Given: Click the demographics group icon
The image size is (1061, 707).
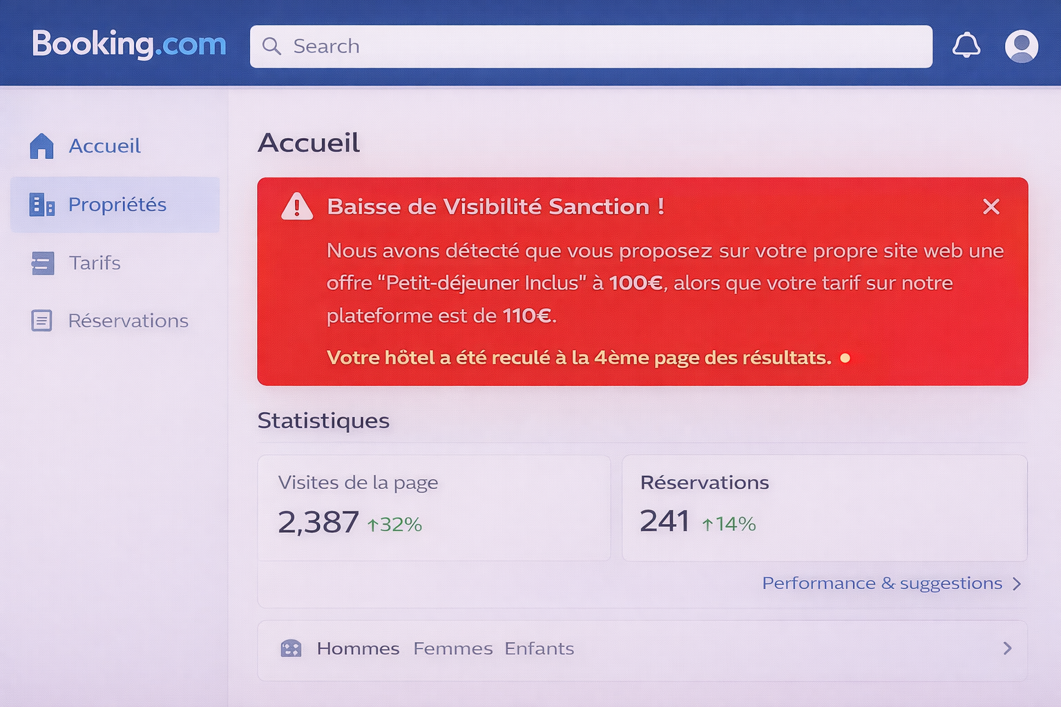Looking at the screenshot, I should (291, 648).
